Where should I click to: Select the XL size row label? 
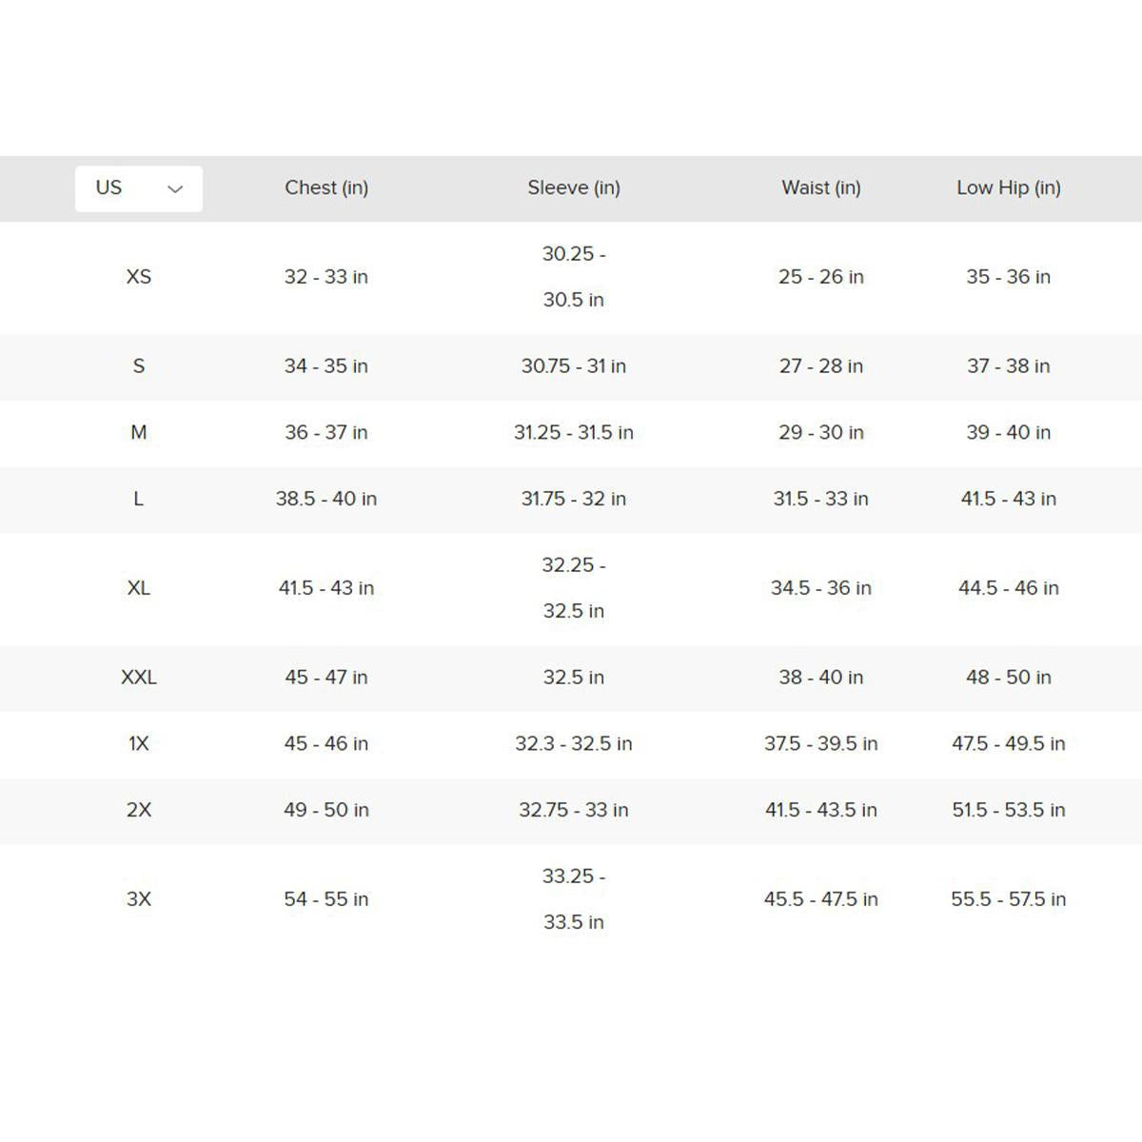[139, 588]
